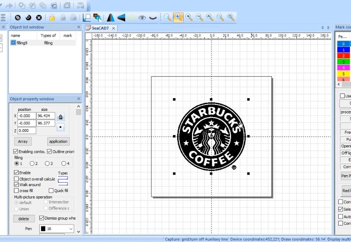Select the red pen 2 swatch
351x242 pixels.
click(343, 56)
